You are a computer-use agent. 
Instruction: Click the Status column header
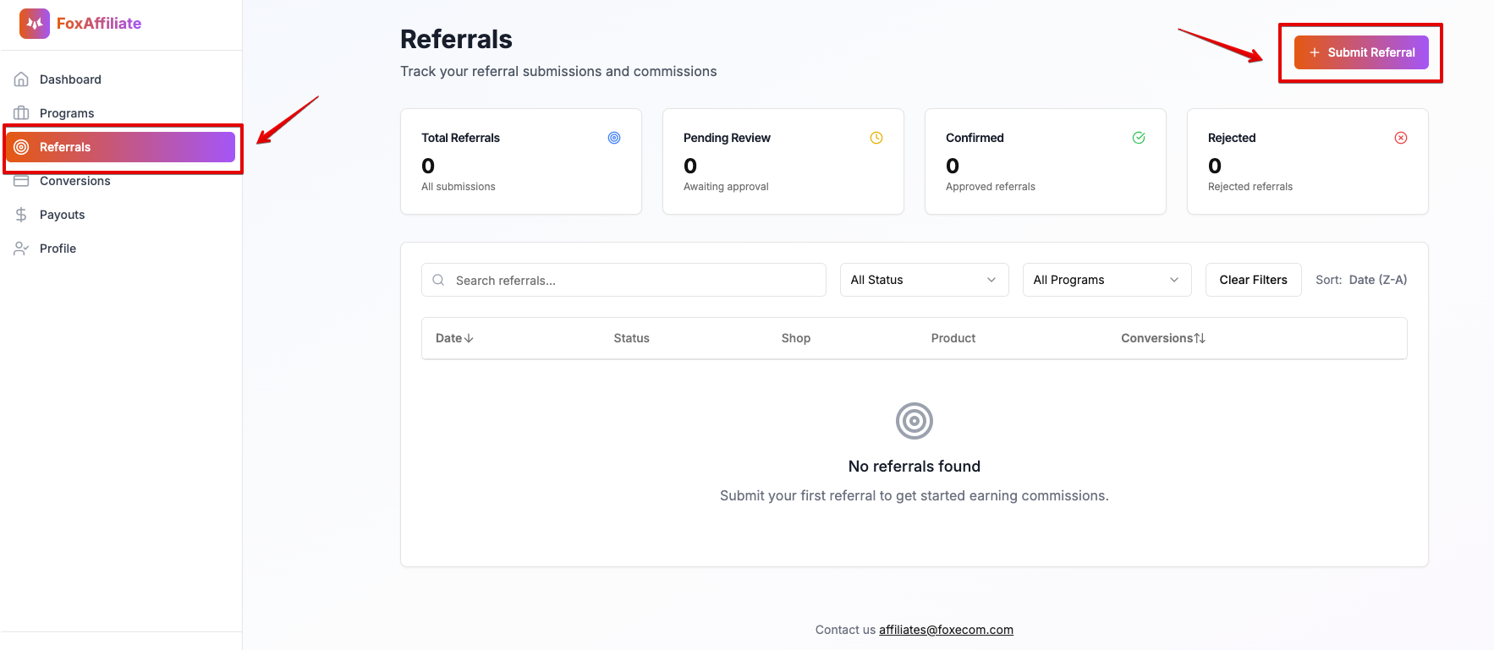(x=631, y=338)
